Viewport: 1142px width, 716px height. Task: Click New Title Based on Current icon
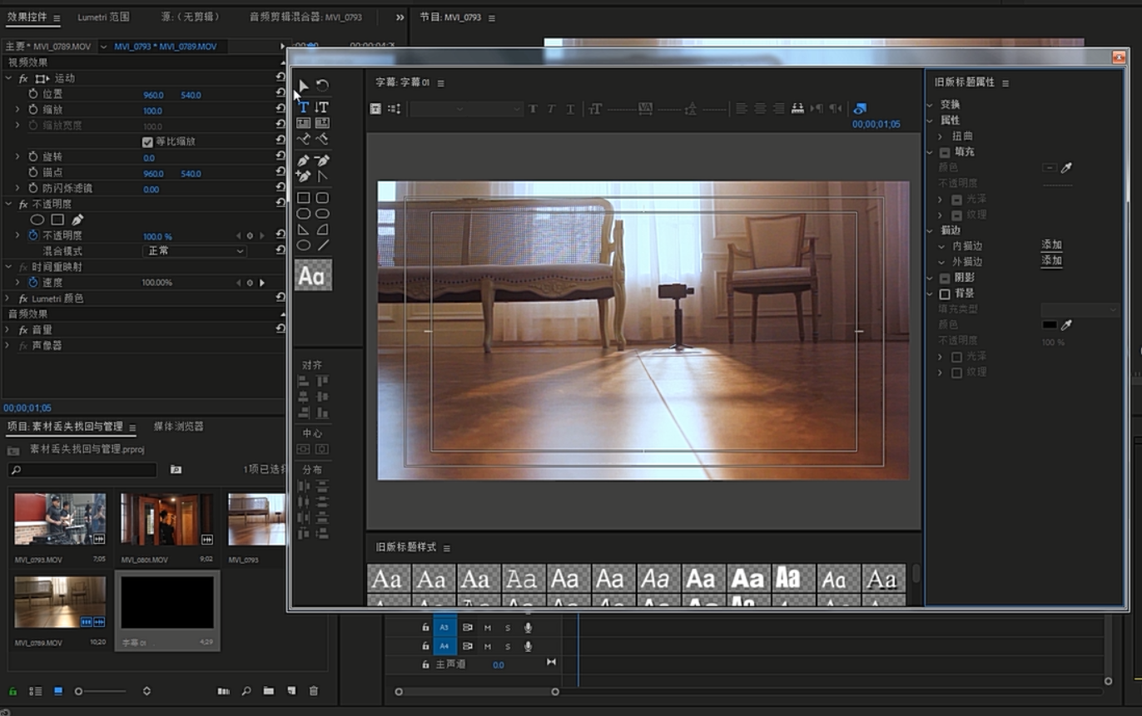(x=375, y=108)
